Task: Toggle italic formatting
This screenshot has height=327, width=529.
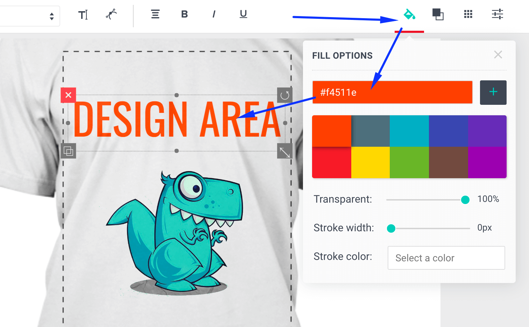Action: coord(214,14)
